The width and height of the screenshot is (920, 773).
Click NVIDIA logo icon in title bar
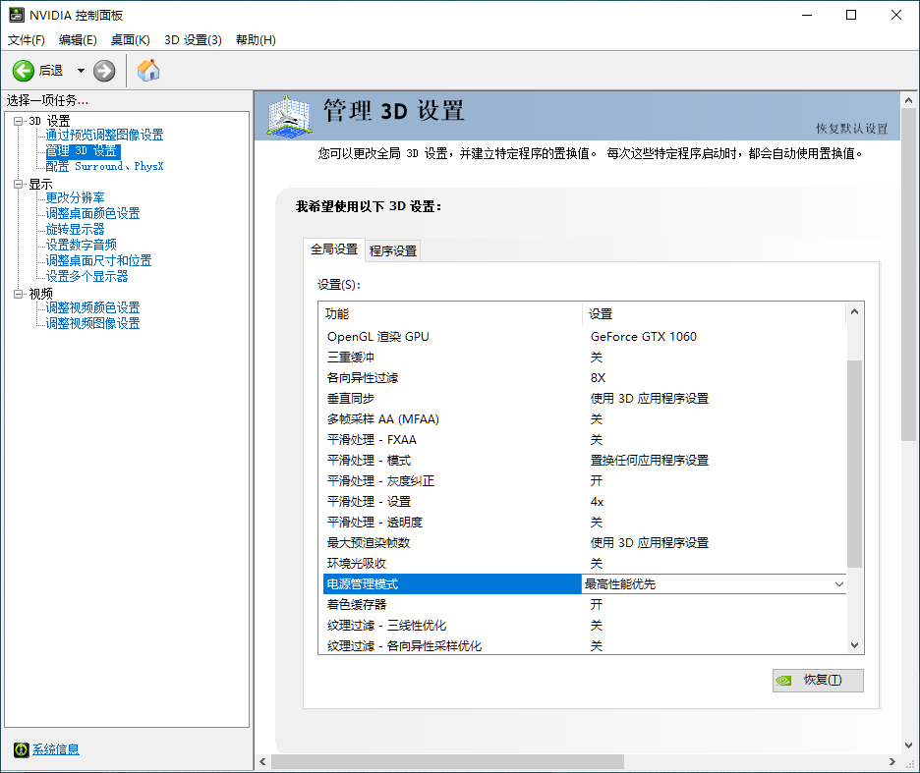[17, 15]
